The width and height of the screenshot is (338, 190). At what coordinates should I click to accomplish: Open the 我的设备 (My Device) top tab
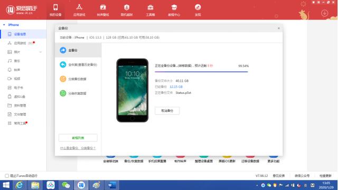click(55, 10)
